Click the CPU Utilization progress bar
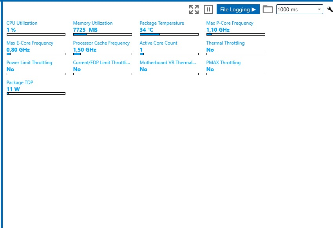Viewport: 333px width, 228px height. [36, 34]
